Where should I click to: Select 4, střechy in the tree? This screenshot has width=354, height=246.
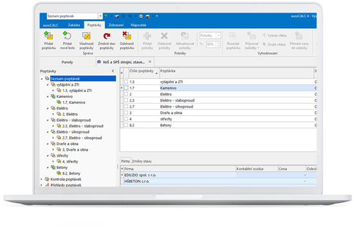pos(70,161)
